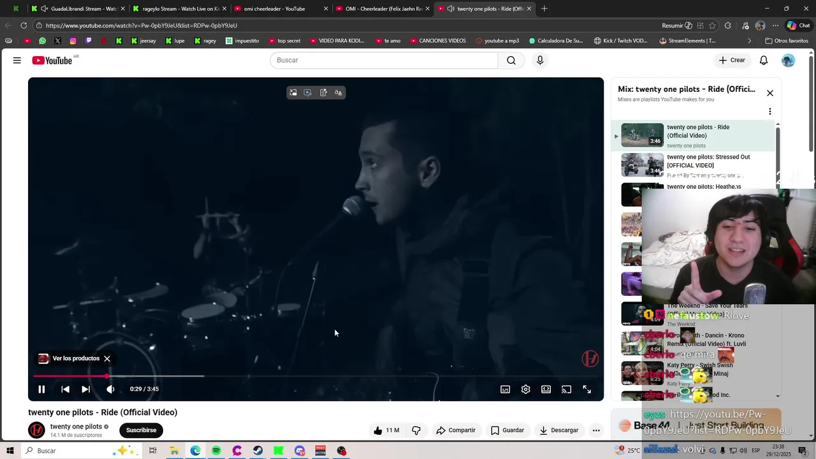Image resolution: width=816 pixels, height=459 pixels.
Task: Reload the page
Action: 24,25
